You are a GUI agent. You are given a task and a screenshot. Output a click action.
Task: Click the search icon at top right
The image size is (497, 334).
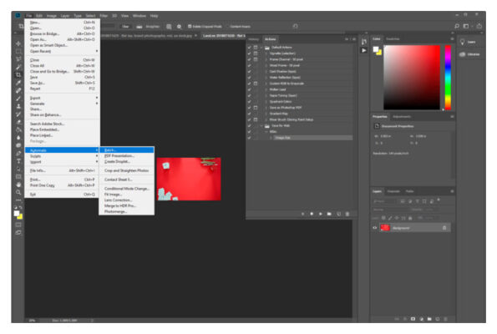click(x=457, y=26)
